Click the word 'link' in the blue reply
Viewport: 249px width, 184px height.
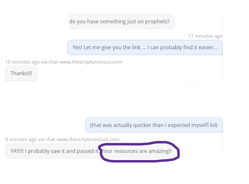136,48
